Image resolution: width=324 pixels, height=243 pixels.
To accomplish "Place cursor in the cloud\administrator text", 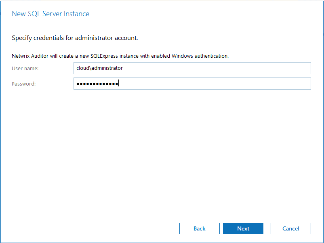I will [99, 68].
